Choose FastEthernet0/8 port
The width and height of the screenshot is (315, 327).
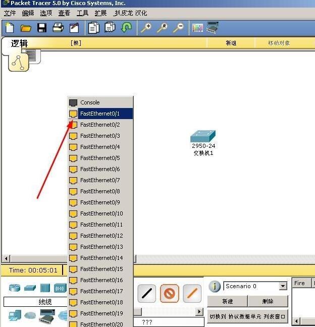tap(100, 191)
